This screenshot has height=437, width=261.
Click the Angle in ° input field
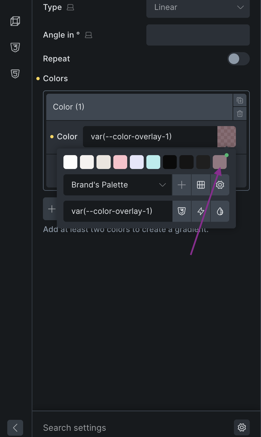click(198, 35)
